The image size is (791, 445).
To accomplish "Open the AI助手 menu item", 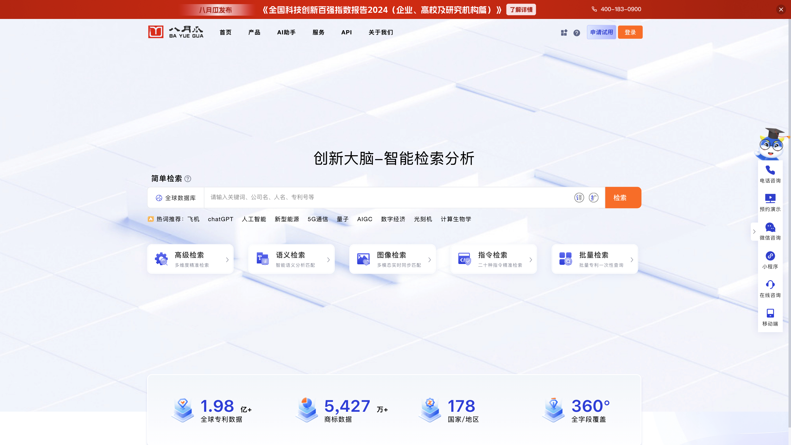I will pos(286,32).
